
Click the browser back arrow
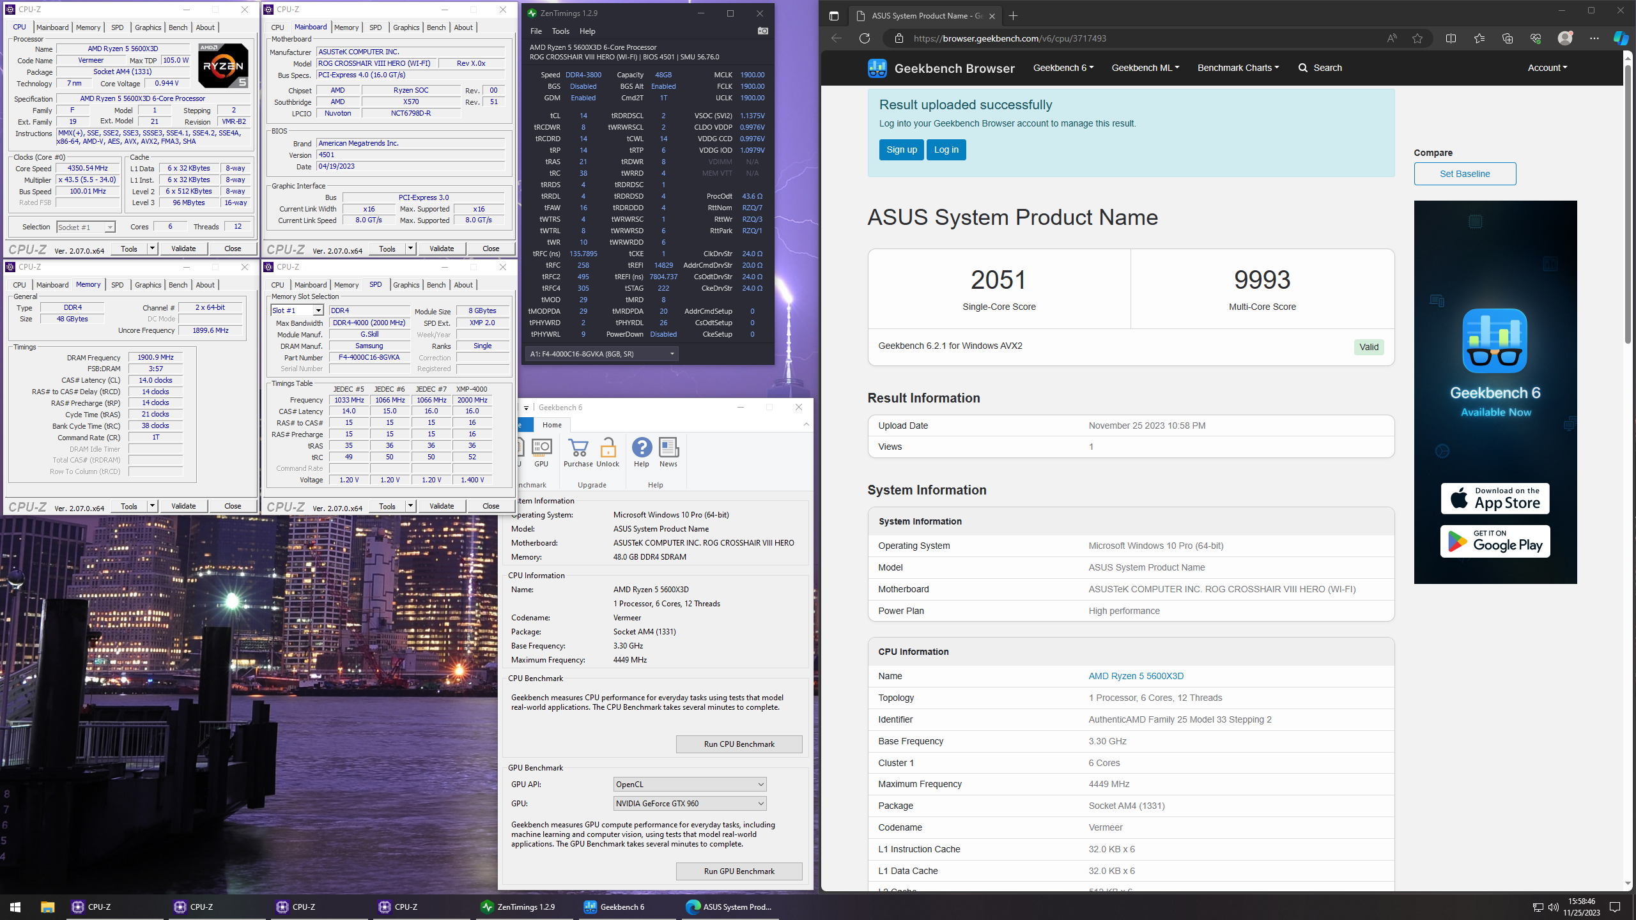836,38
